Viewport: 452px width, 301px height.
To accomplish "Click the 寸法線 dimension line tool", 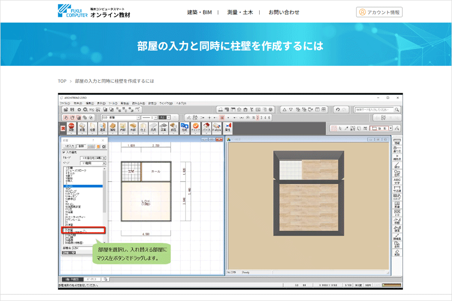I will pos(397,190).
